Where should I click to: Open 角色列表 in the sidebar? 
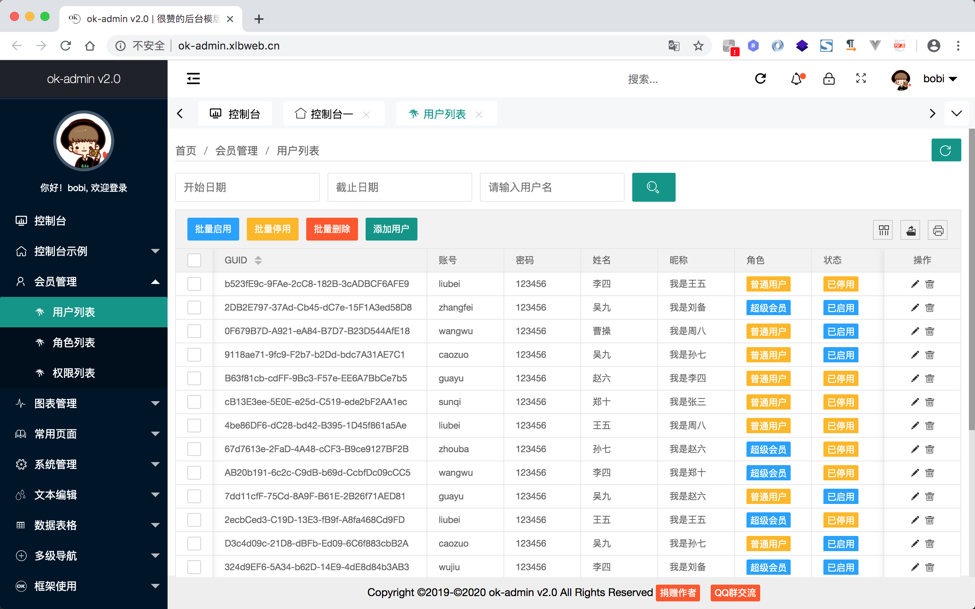pyautogui.click(x=84, y=343)
